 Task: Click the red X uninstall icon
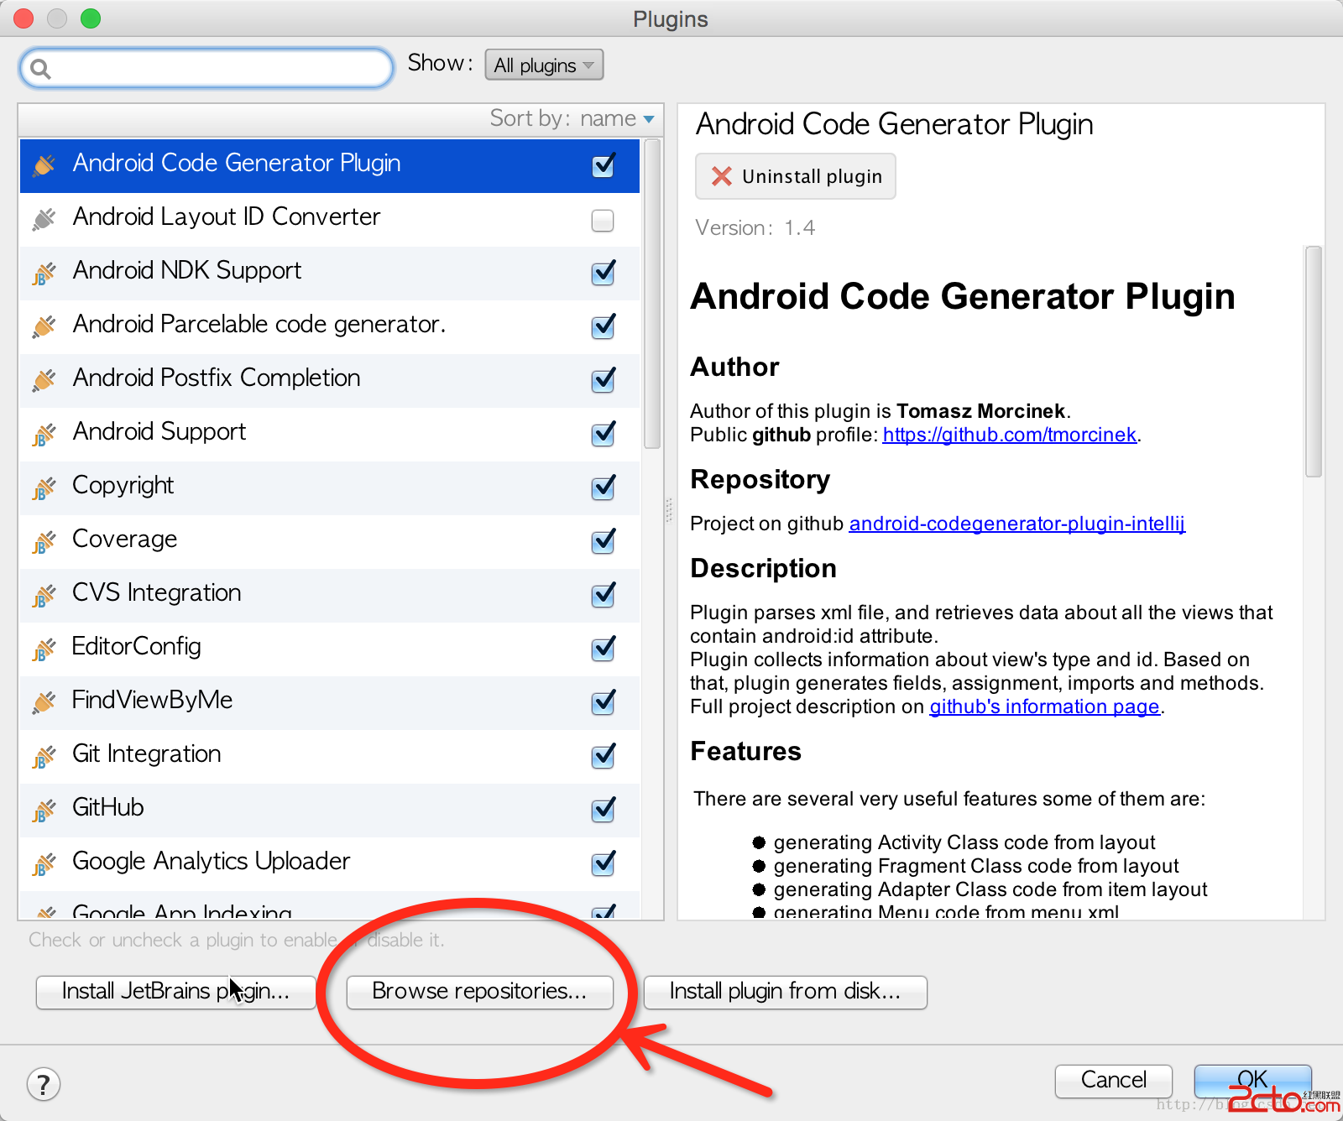(x=721, y=176)
